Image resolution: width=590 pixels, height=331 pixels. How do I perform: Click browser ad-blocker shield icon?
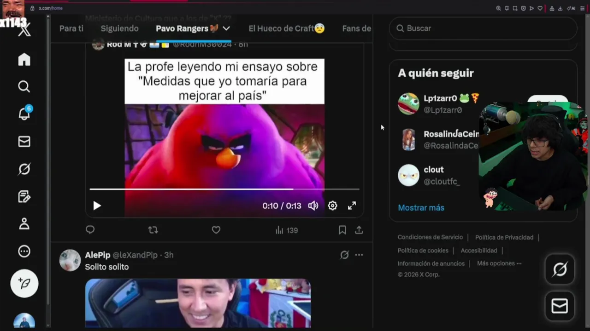click(523, 8)
